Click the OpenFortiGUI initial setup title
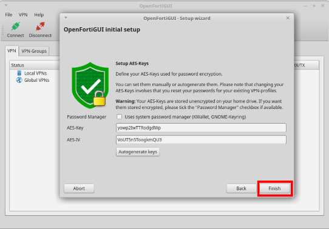329x229 pixels. tap(102, 30)
